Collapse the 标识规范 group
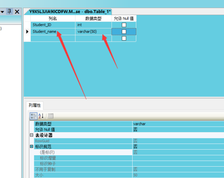The image size is (224, 178). pos(32,146)
